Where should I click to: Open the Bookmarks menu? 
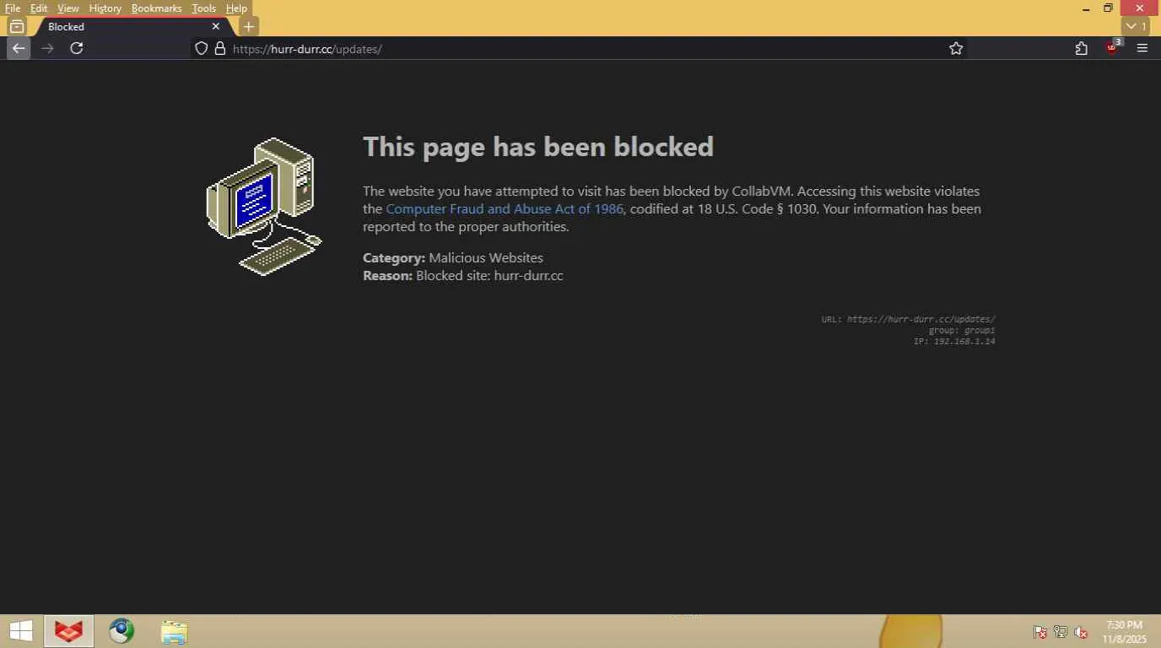point(157,8)
